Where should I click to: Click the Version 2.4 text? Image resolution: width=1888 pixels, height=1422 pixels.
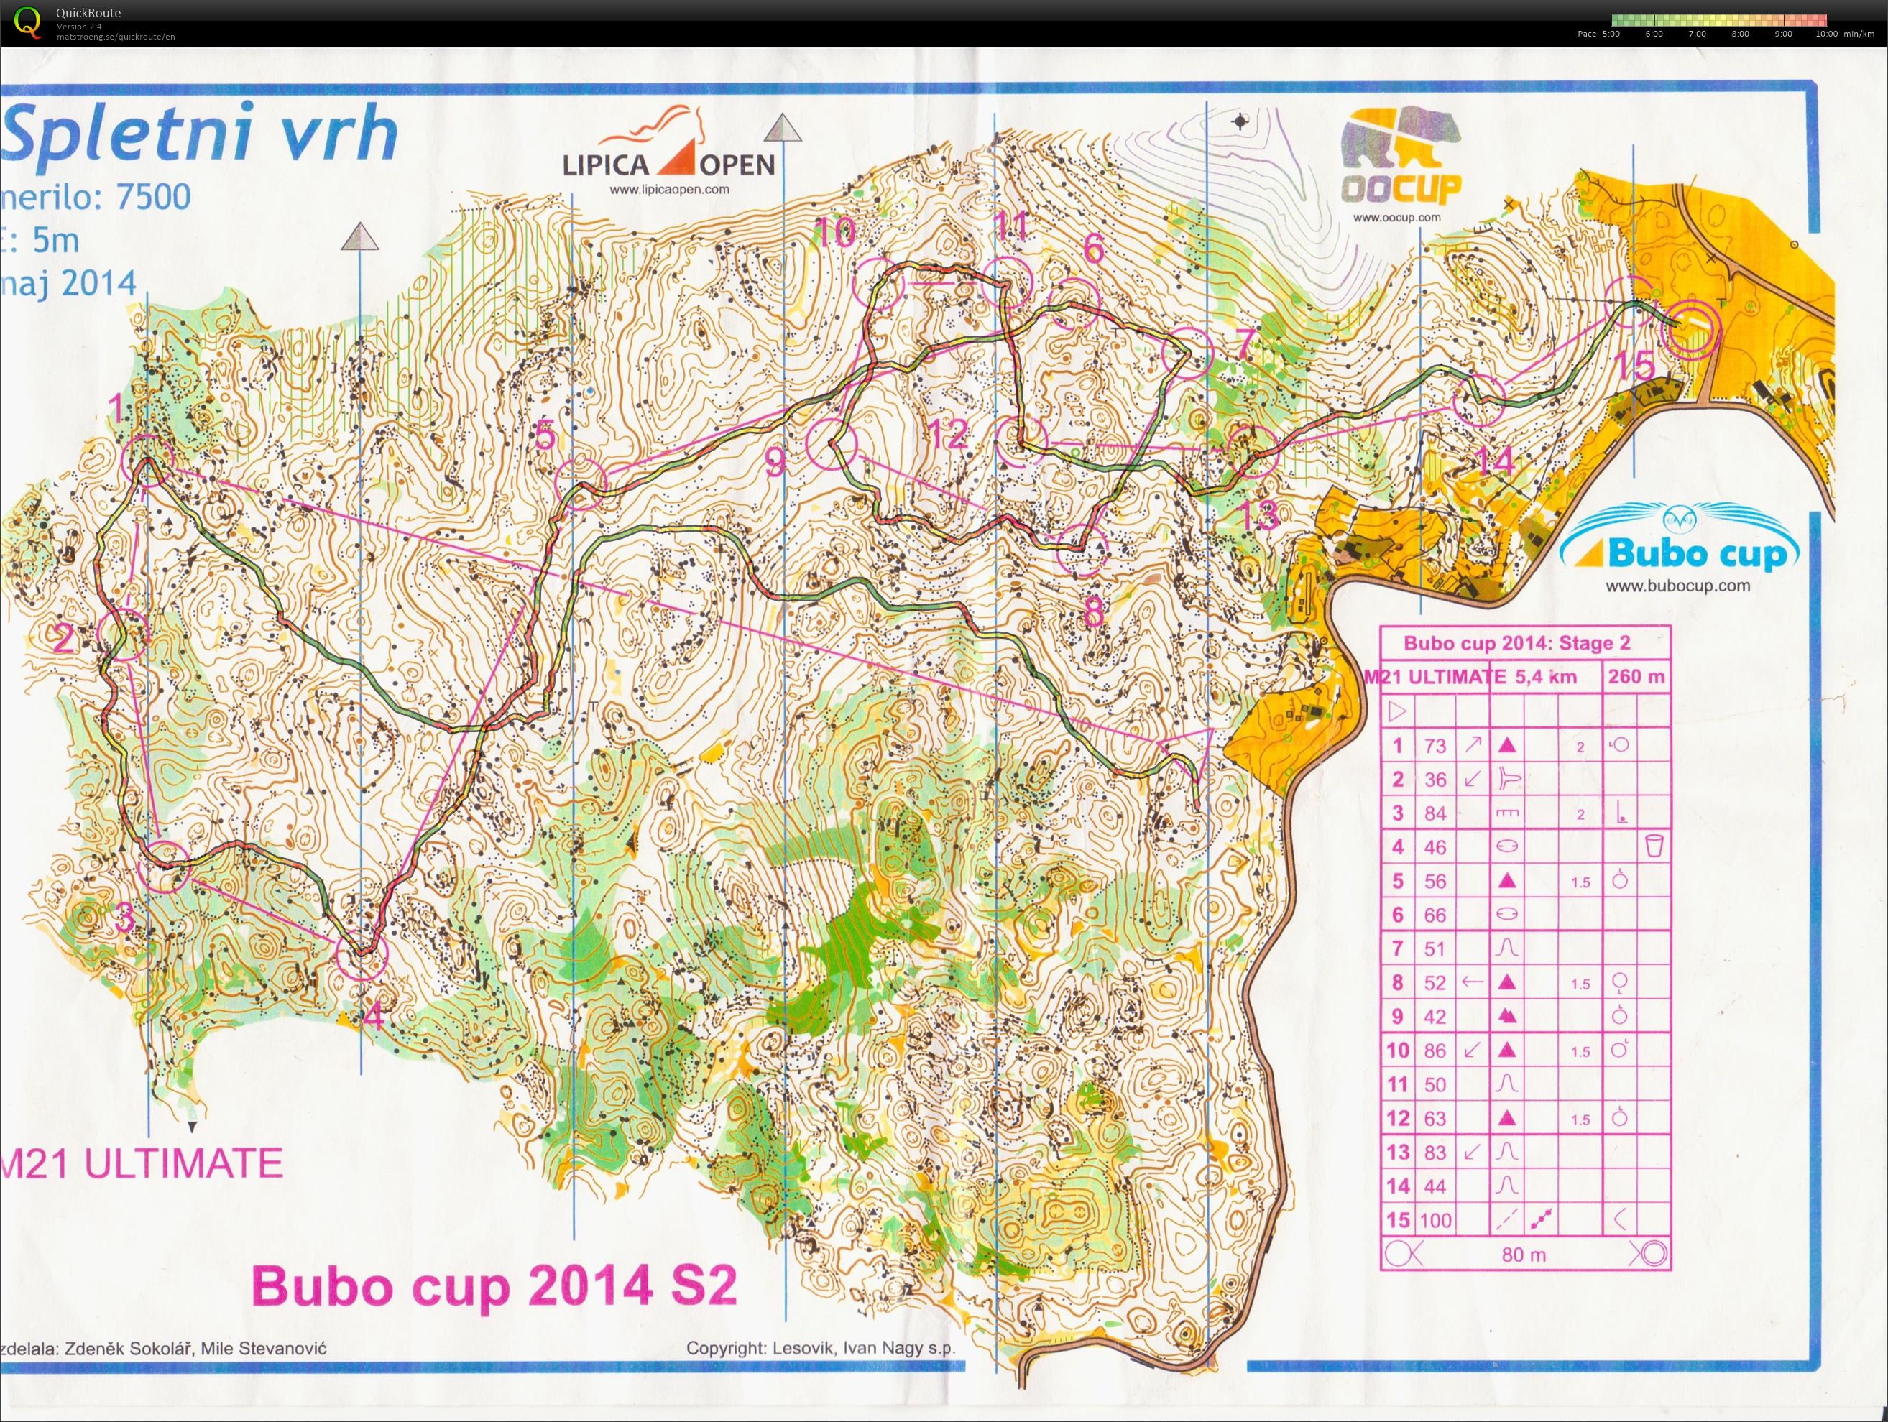click(78, 27)
